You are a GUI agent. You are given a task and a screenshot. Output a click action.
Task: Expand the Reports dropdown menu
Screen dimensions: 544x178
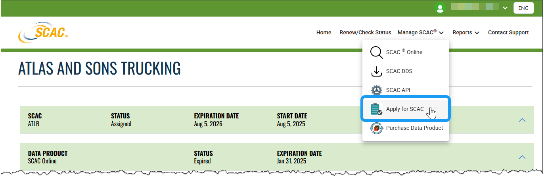pyautogui.click(x=466, y=32)
